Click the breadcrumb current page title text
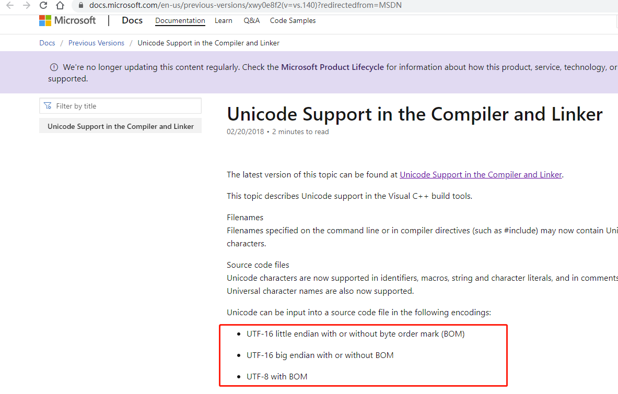 click(x=208, y=43)
